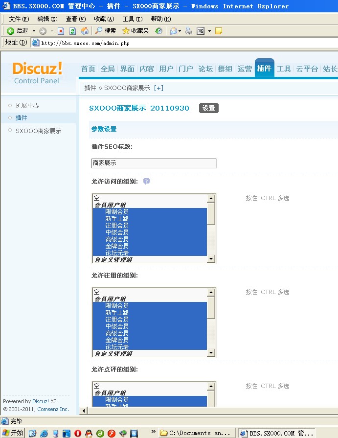Select the active 插件 navigation tab
Image resolution: width=338 pixels, height=438 pixels.
pyautogui.click(x=264, y=68)
